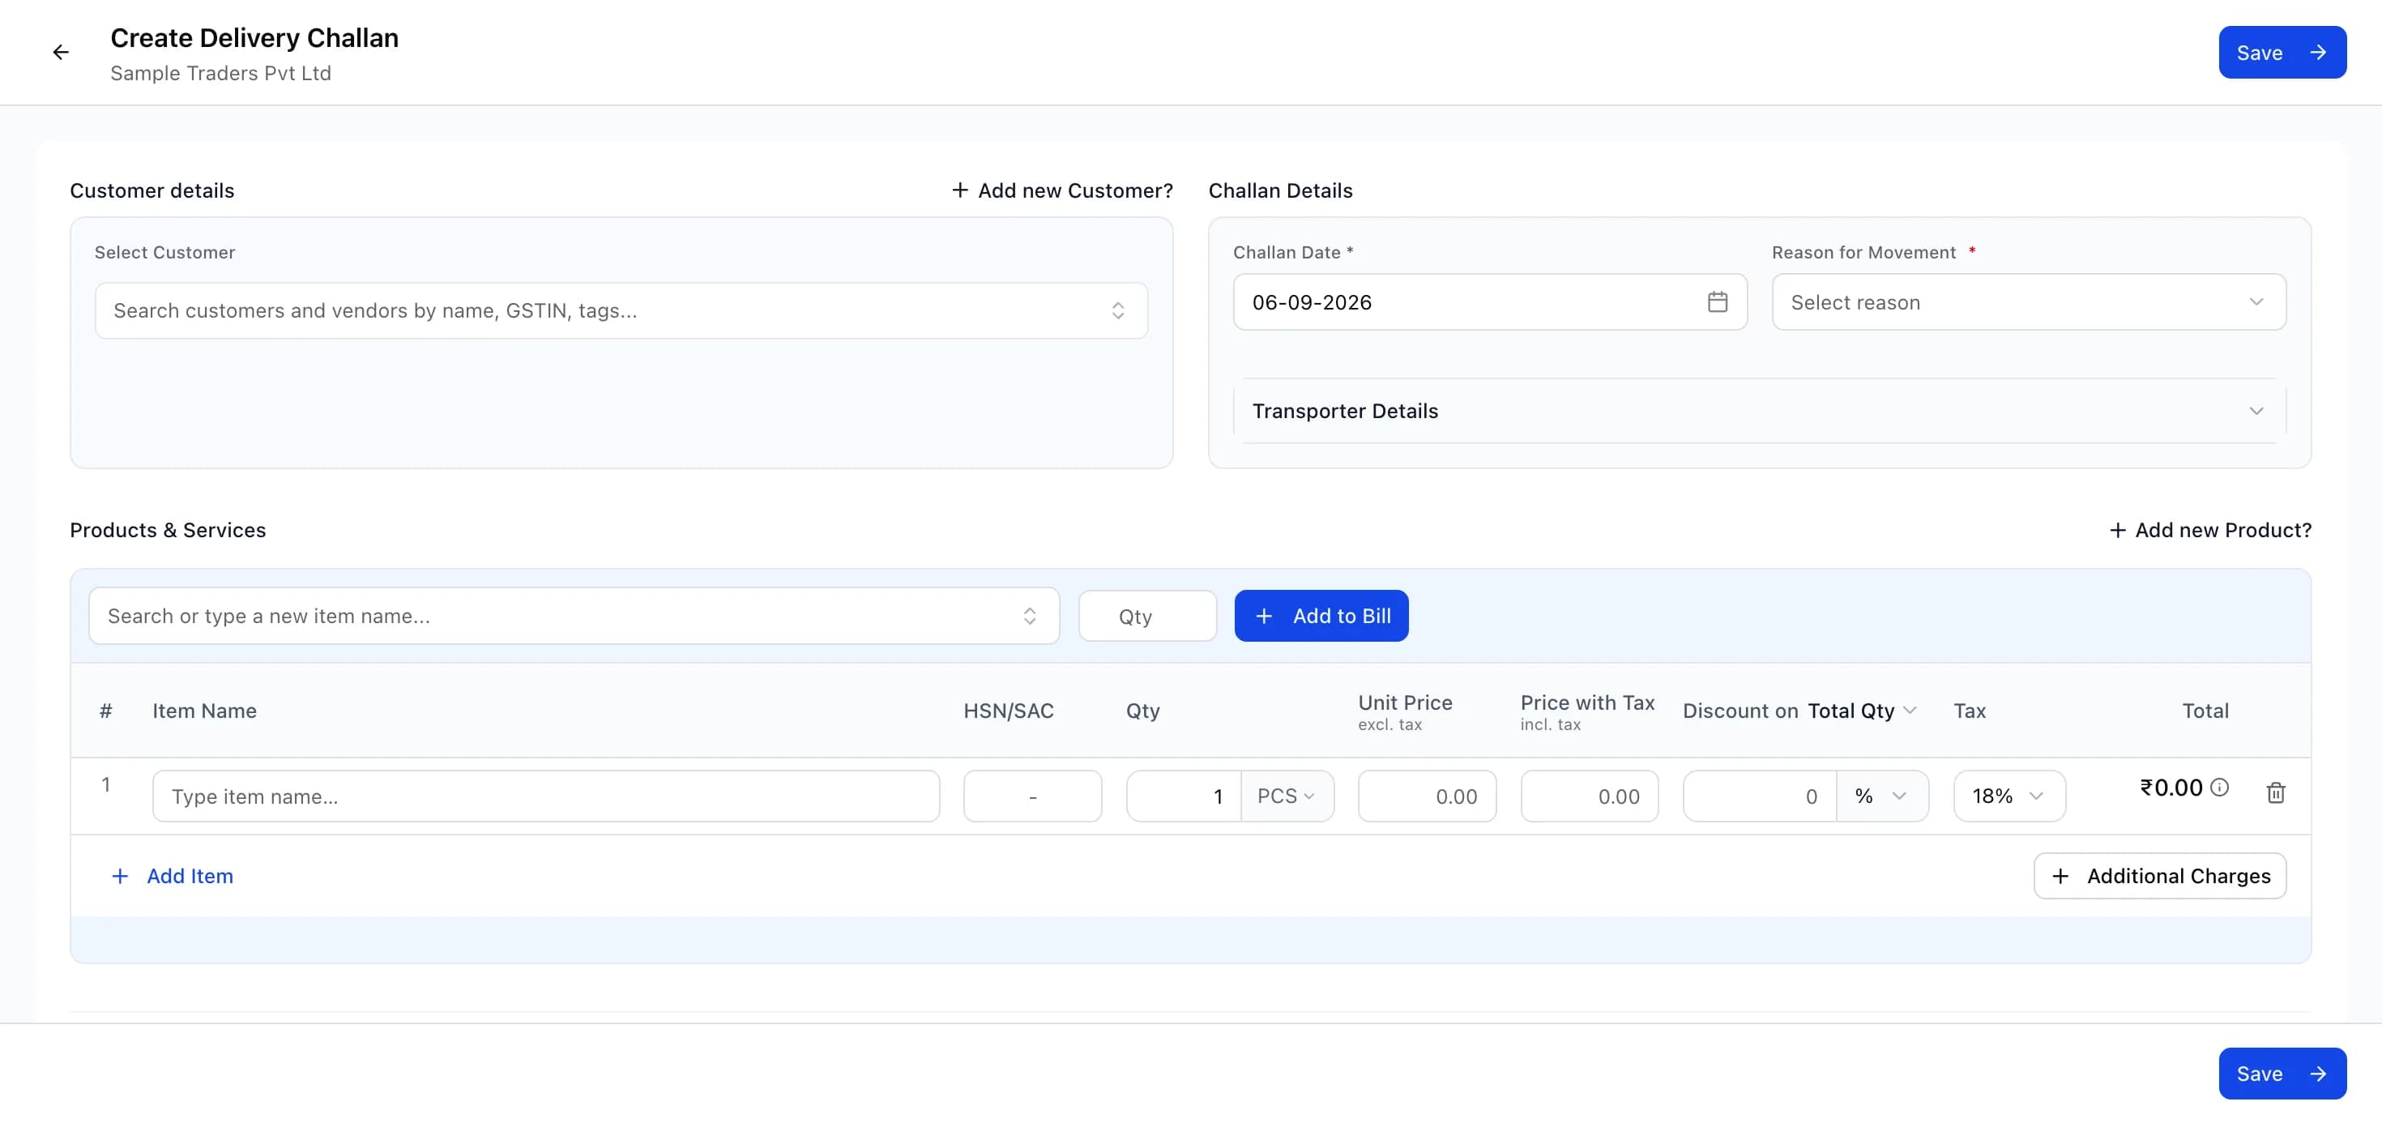The height and width of the screenshot is (1123, 2382).
Task: Focus the Price with Tax field
Action: coord(1590,796)
